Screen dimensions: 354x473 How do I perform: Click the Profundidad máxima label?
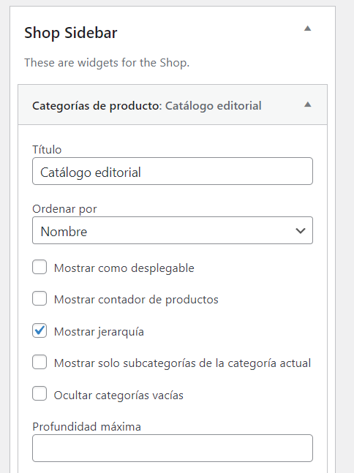[x=86, y=426]
